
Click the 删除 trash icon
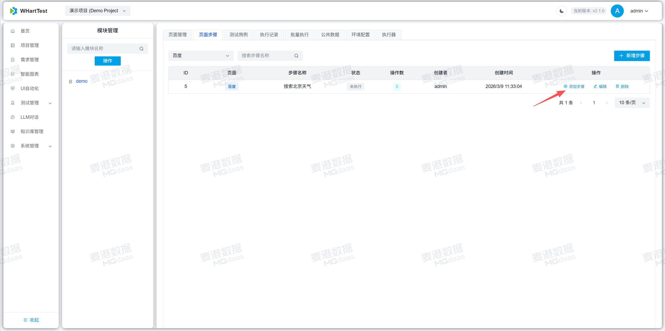coord(617,86)
